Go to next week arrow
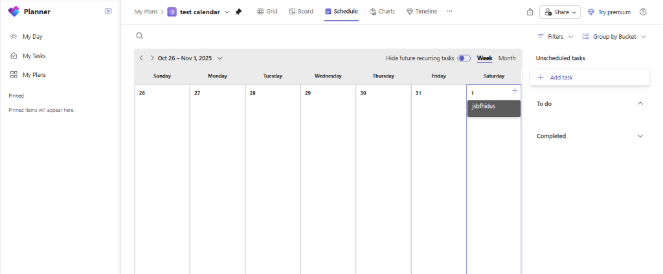This screenshot has width=663, height=274. (x=152, y=58)
